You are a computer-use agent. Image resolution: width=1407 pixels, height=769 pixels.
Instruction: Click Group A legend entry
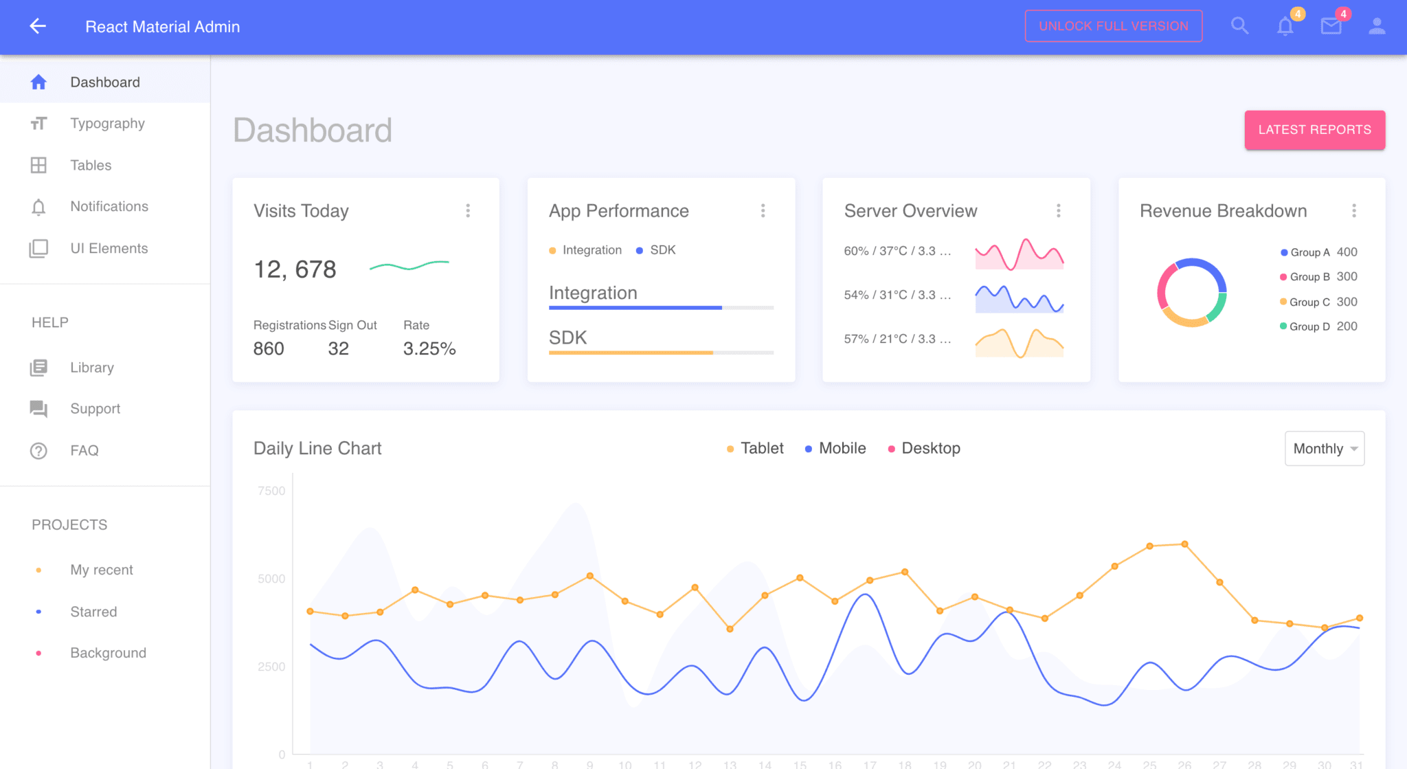1318,252
